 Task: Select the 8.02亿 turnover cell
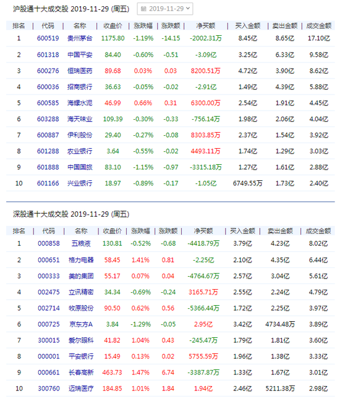click(x=318, y=243)
